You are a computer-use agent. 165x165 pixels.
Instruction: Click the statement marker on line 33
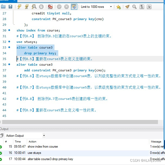(x=9, y=47)
